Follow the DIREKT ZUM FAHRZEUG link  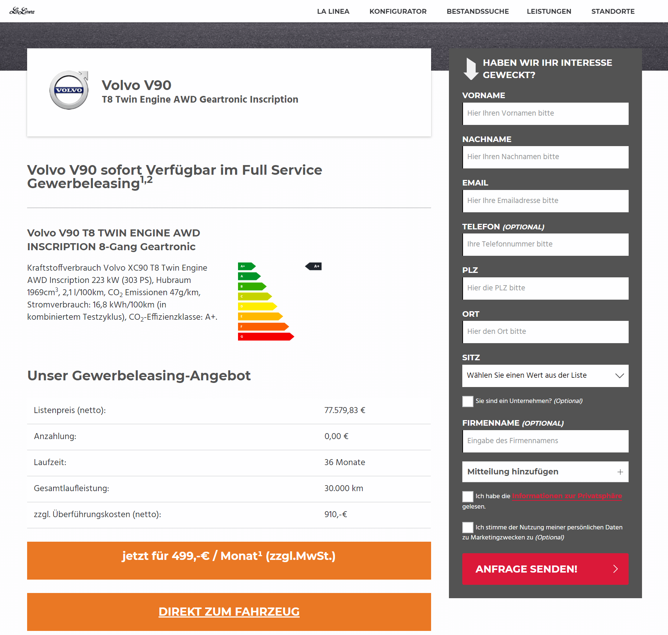pos(229,612)
